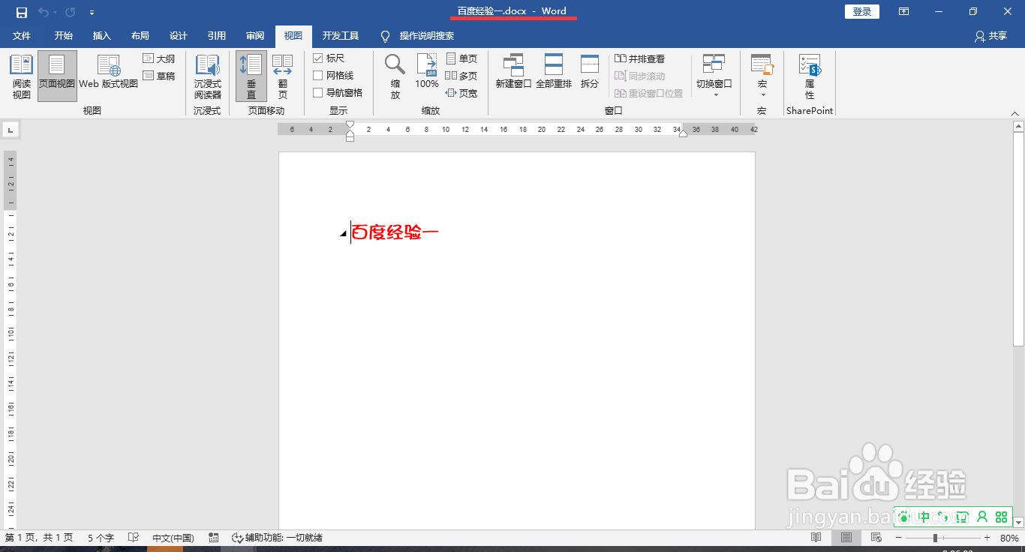
Task: Toggle the Ruler checkbox
Action: coord(318,58)
